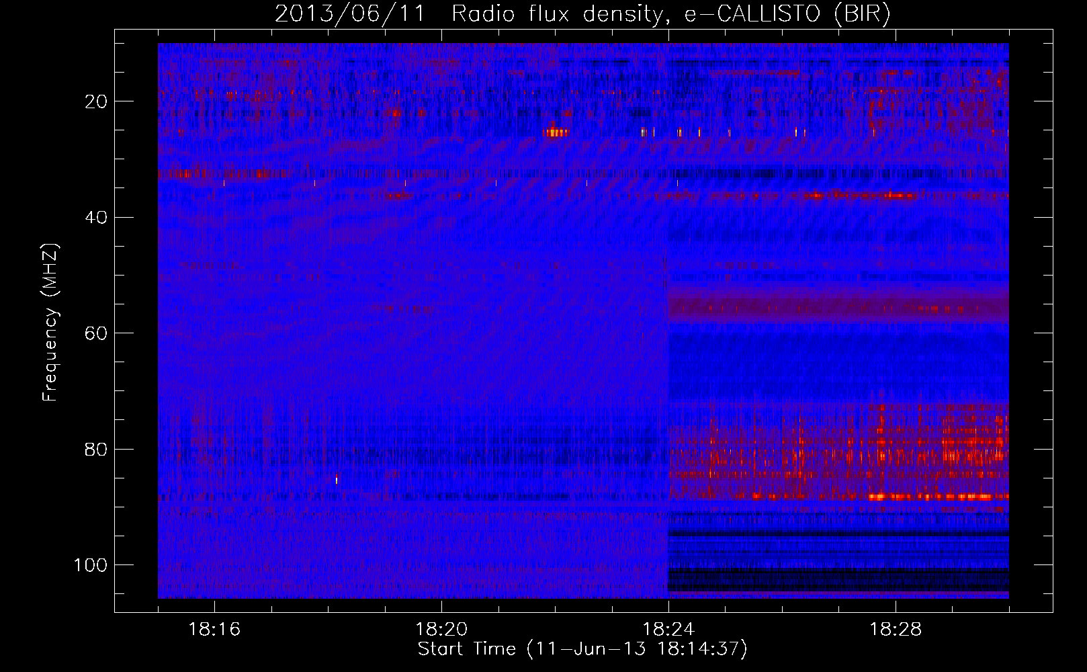Click the 40 MHz frequency tick label
Image resolution: width=1087 pixels, height=672 pixels.
point(97,218)
